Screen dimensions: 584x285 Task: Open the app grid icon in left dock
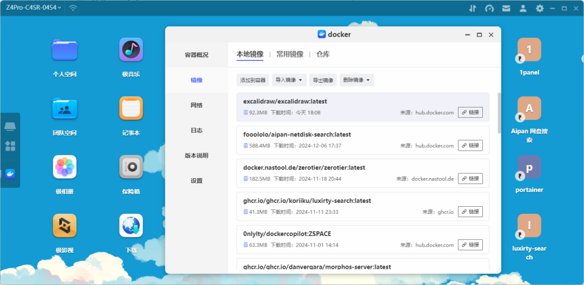(10, 146)
